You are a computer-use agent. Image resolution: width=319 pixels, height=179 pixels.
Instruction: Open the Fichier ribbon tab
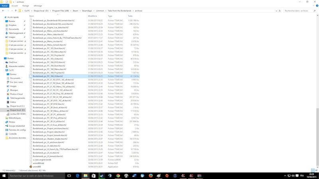pyautogui.click(x=4, y=6)
